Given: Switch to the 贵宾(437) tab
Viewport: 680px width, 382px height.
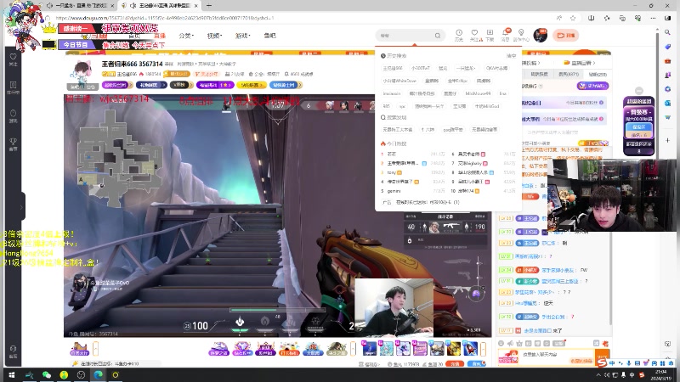Looking at the screenshot, I should [x=568, y=74].
